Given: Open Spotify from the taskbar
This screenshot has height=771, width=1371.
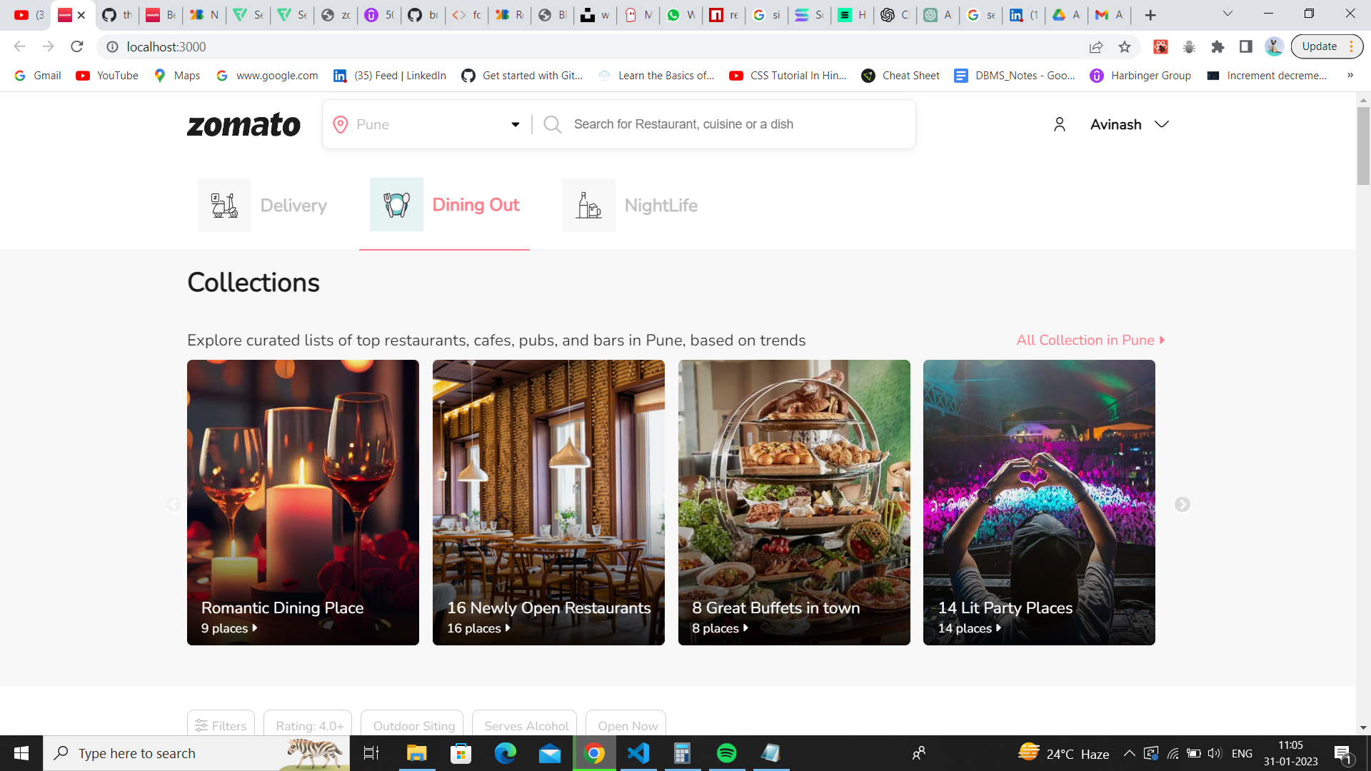Looking at the screenshot, I should [x=726, y=753].
